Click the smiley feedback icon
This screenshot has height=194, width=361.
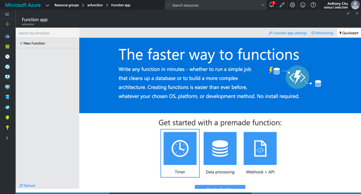click(303, 5)
